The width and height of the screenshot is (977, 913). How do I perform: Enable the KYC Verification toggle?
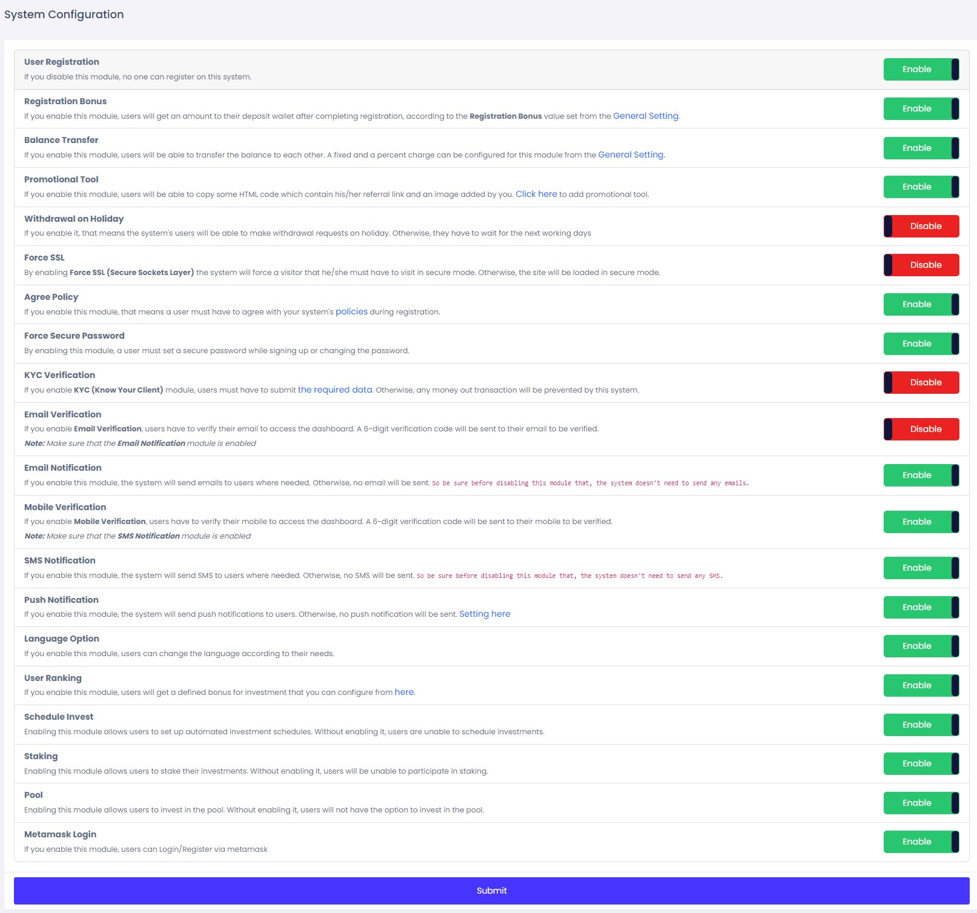(x=921, y=383)
